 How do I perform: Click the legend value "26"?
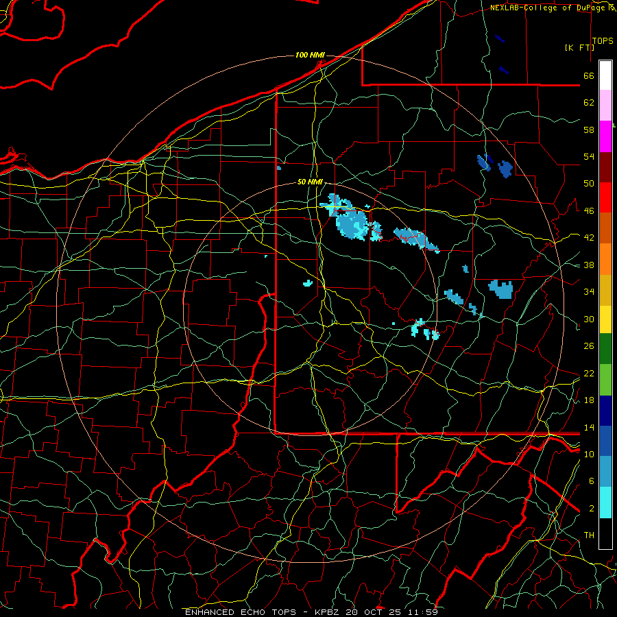pyautogui.click(x=589, y=346)
